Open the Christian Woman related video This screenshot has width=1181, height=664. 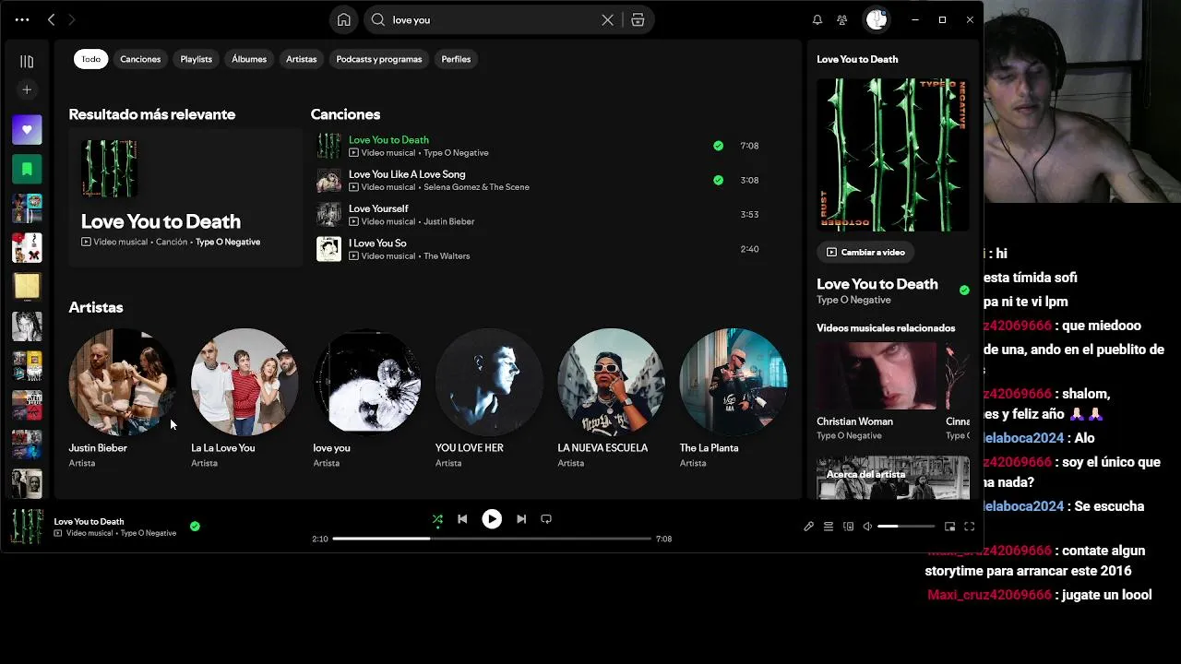pyautogui.click(x=876, y=391)
